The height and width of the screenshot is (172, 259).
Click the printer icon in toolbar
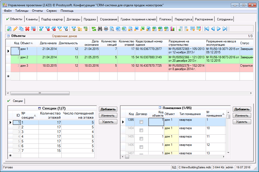pos(106,29)
